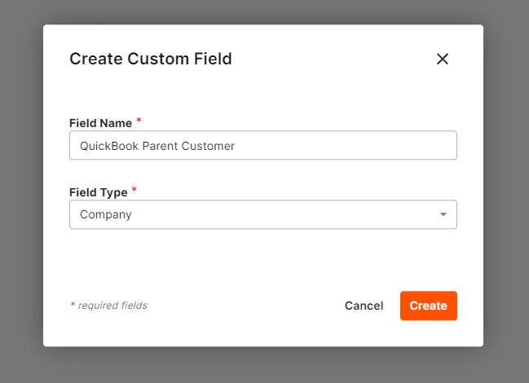Click the Field Name label

coord(100,123)
